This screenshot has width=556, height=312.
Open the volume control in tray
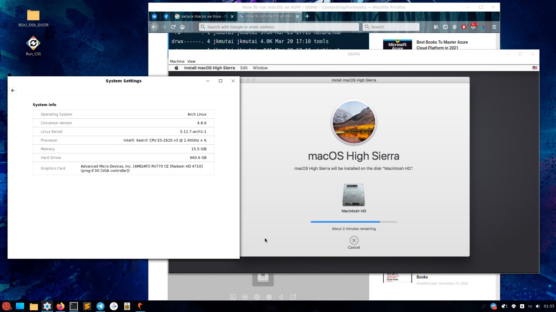coord(538,306)
